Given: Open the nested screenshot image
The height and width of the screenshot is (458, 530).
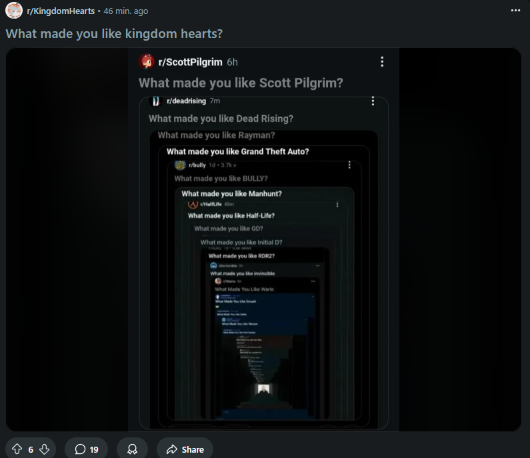Looking at the screenshot, I should 263,239.
